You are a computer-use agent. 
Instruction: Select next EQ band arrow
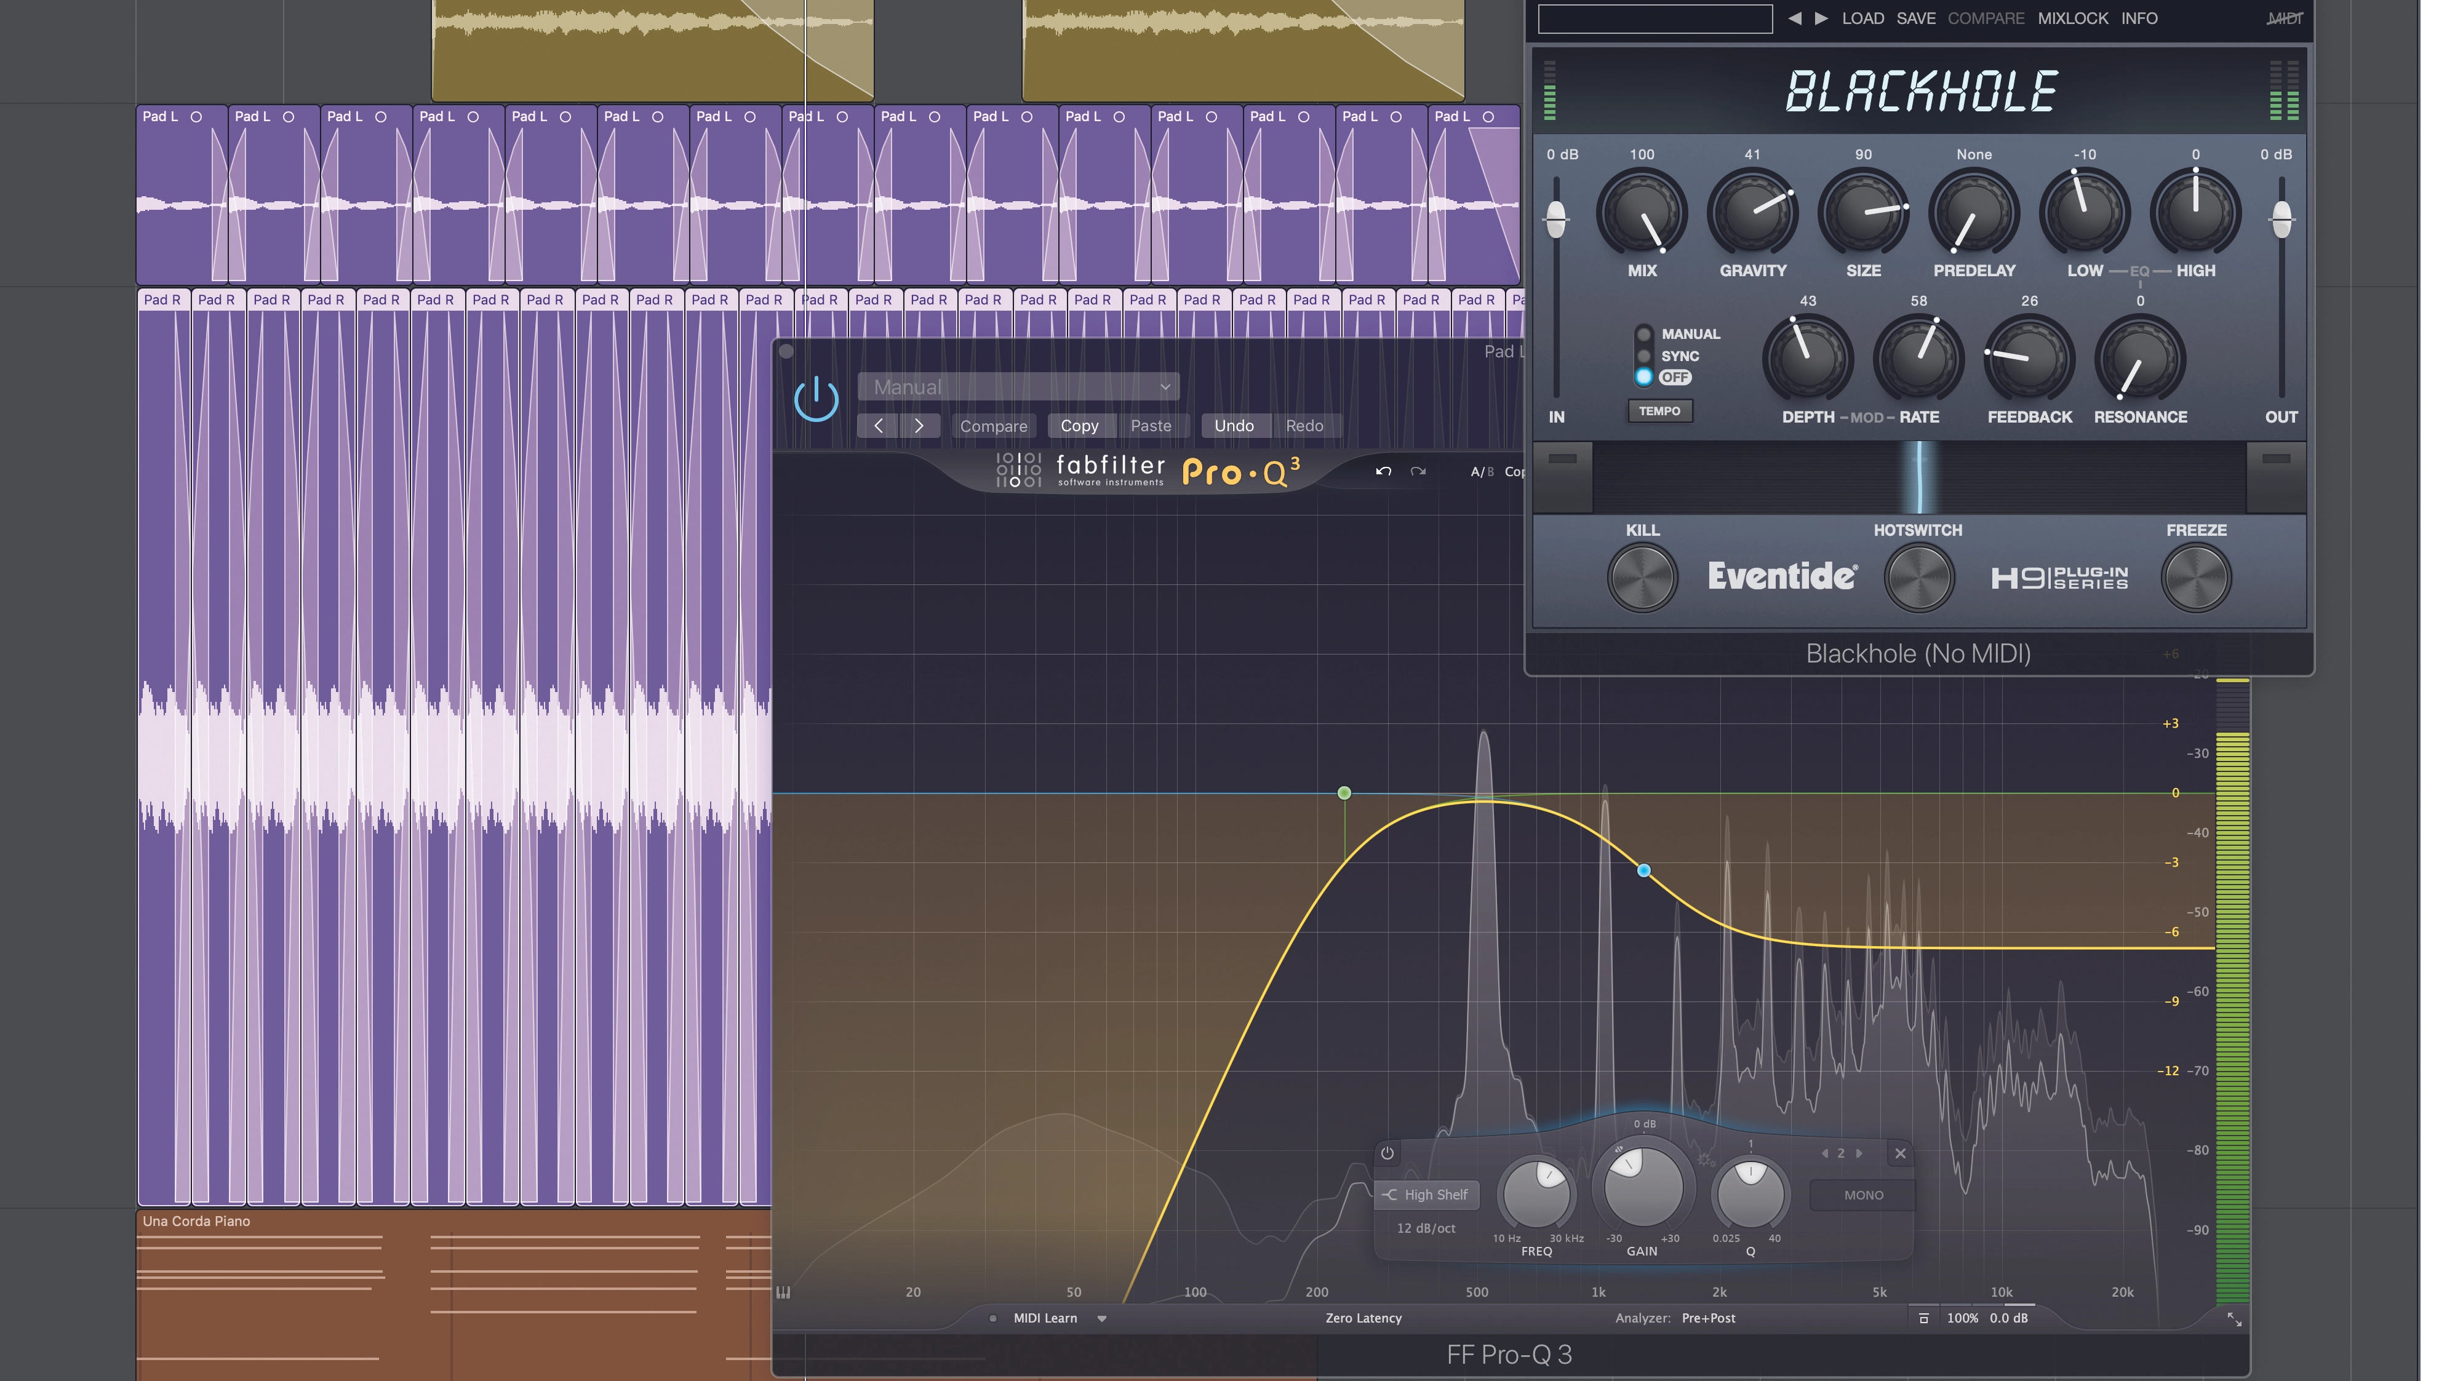coord(1858,1153)
